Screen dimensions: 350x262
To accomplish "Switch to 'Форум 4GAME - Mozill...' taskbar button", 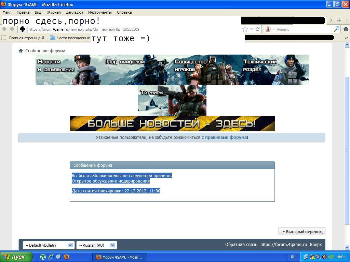I will [x=120, y=257].
